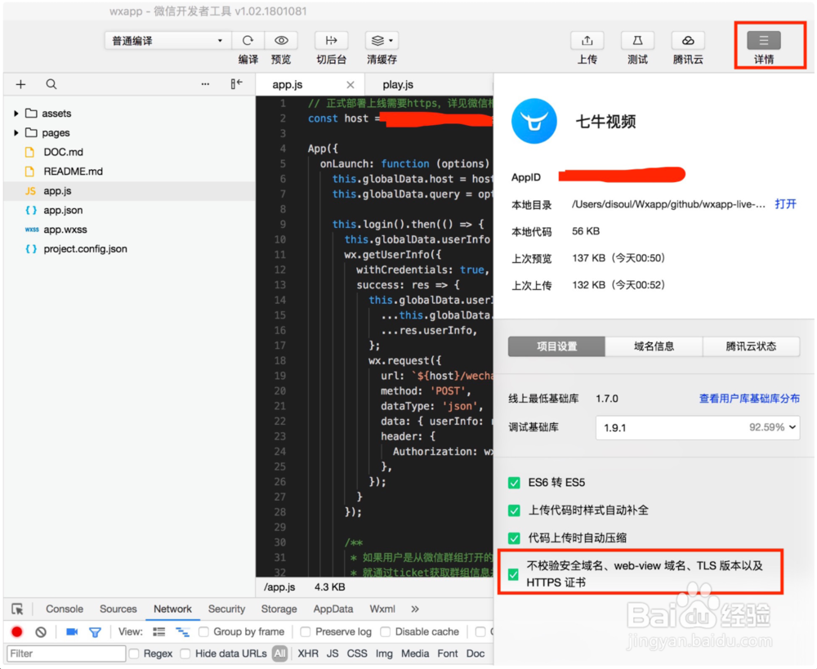Open the details (详情) menu icon

[764, 40]
